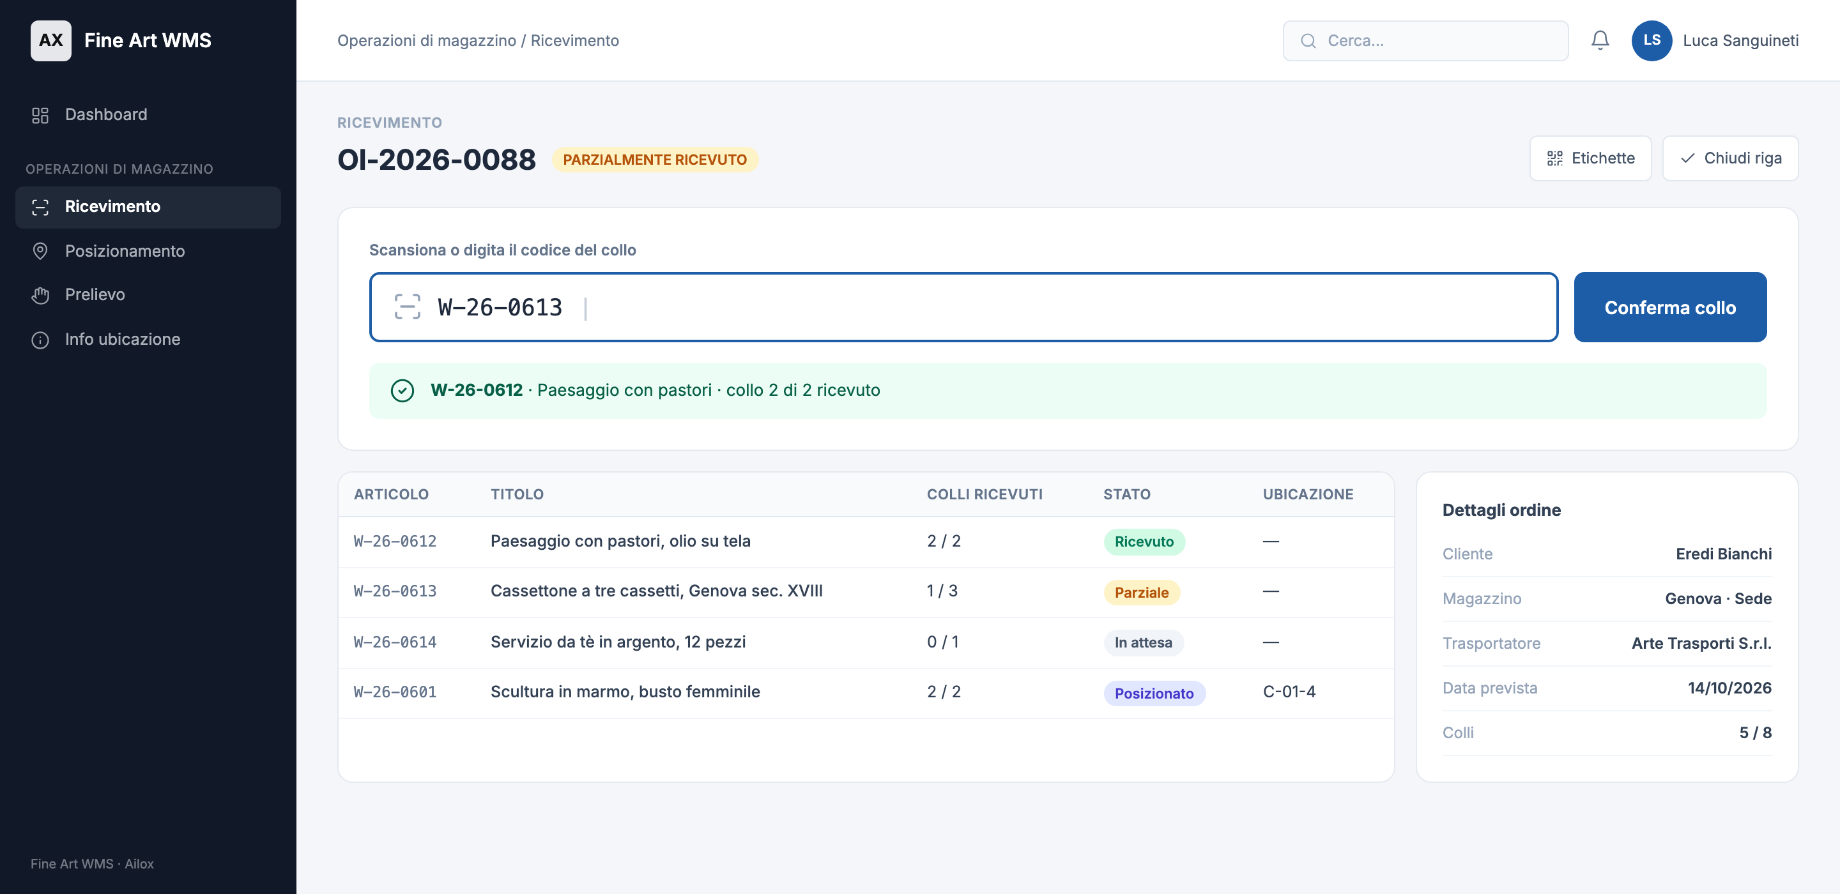Click the Cerca search field

[1425, 41]
